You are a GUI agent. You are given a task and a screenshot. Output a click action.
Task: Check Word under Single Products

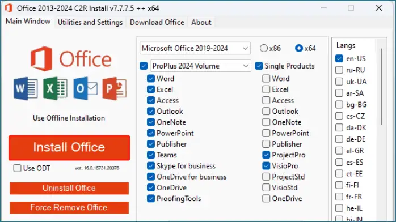[x=266, y=78]
